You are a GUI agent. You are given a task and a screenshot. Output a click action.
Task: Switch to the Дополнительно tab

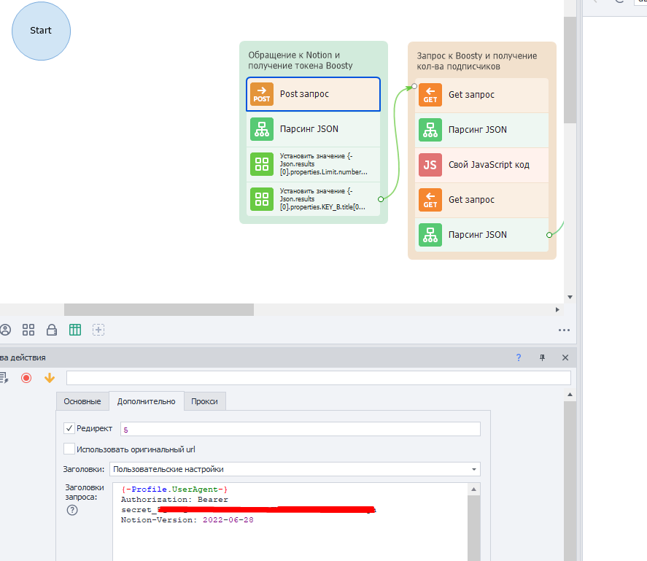[x=147, y=401]
